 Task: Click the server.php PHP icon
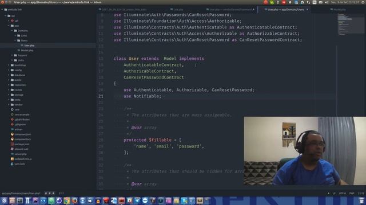12,154
